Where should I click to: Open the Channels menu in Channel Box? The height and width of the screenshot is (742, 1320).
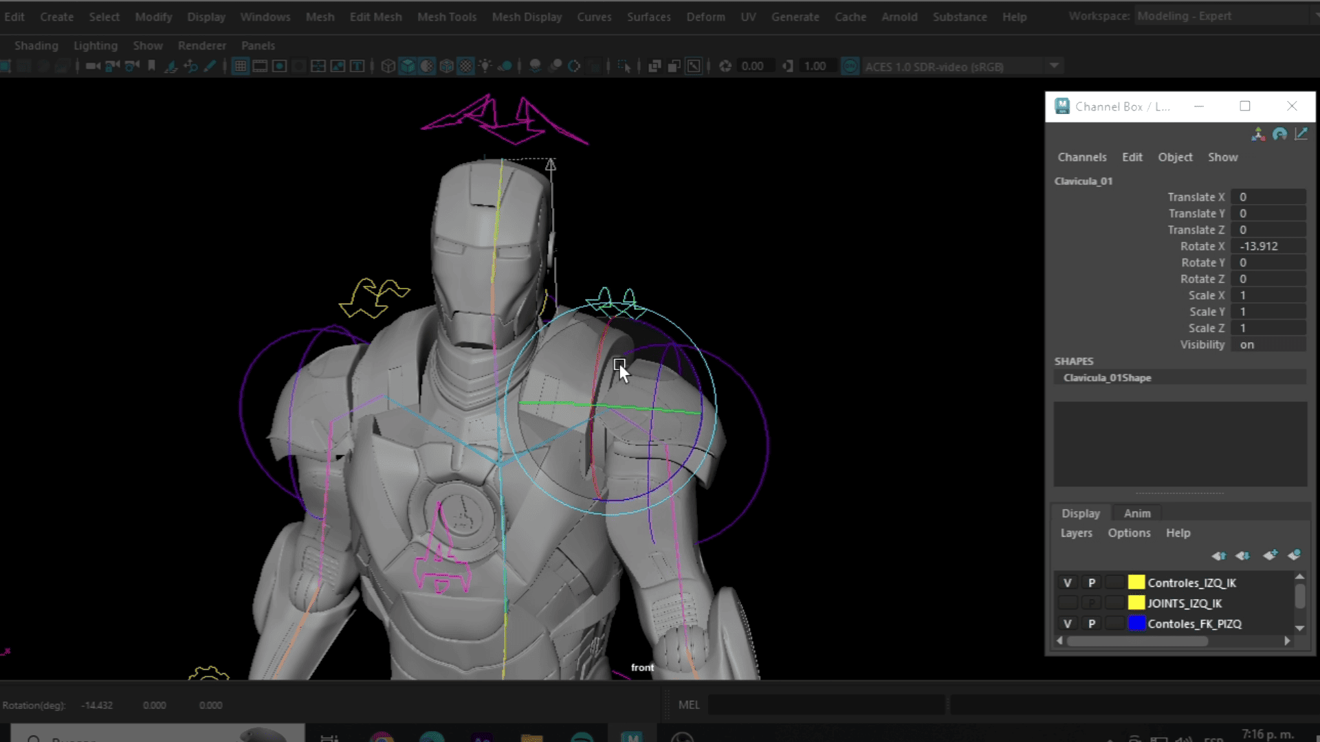click(x=1081, y=157)
